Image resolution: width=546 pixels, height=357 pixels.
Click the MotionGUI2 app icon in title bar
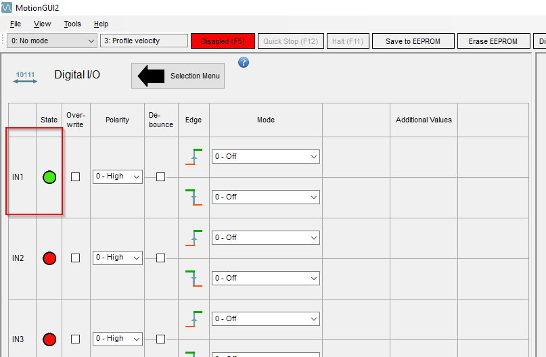(7, 7)
